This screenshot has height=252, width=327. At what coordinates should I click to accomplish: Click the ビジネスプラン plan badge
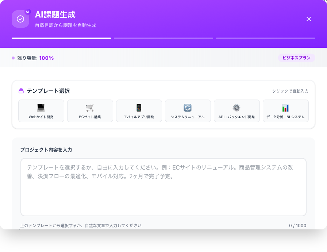296,58
